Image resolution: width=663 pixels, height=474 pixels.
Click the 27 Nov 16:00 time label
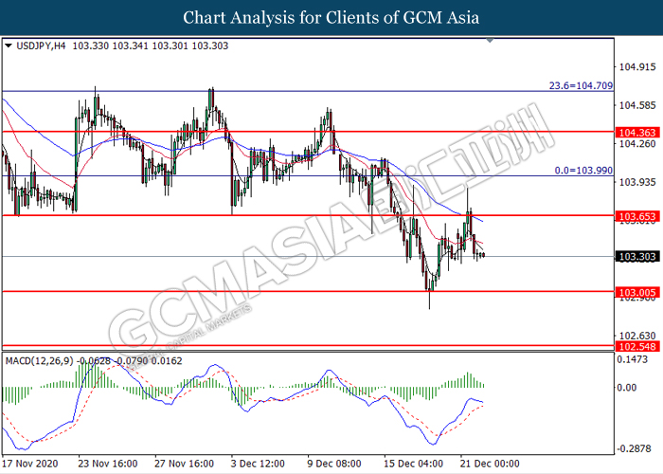point(184,464)
